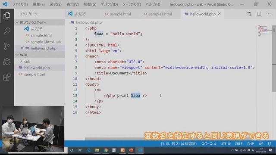Screen dimensions: 276x155
Task: Open the 編集(E) menu
Action: (x=38, y=4)
